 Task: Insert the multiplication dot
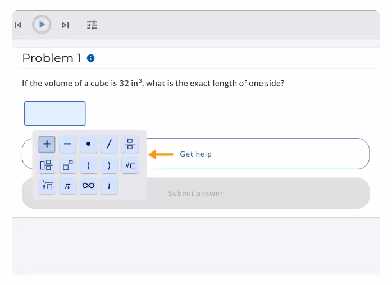tap(88, 144)
